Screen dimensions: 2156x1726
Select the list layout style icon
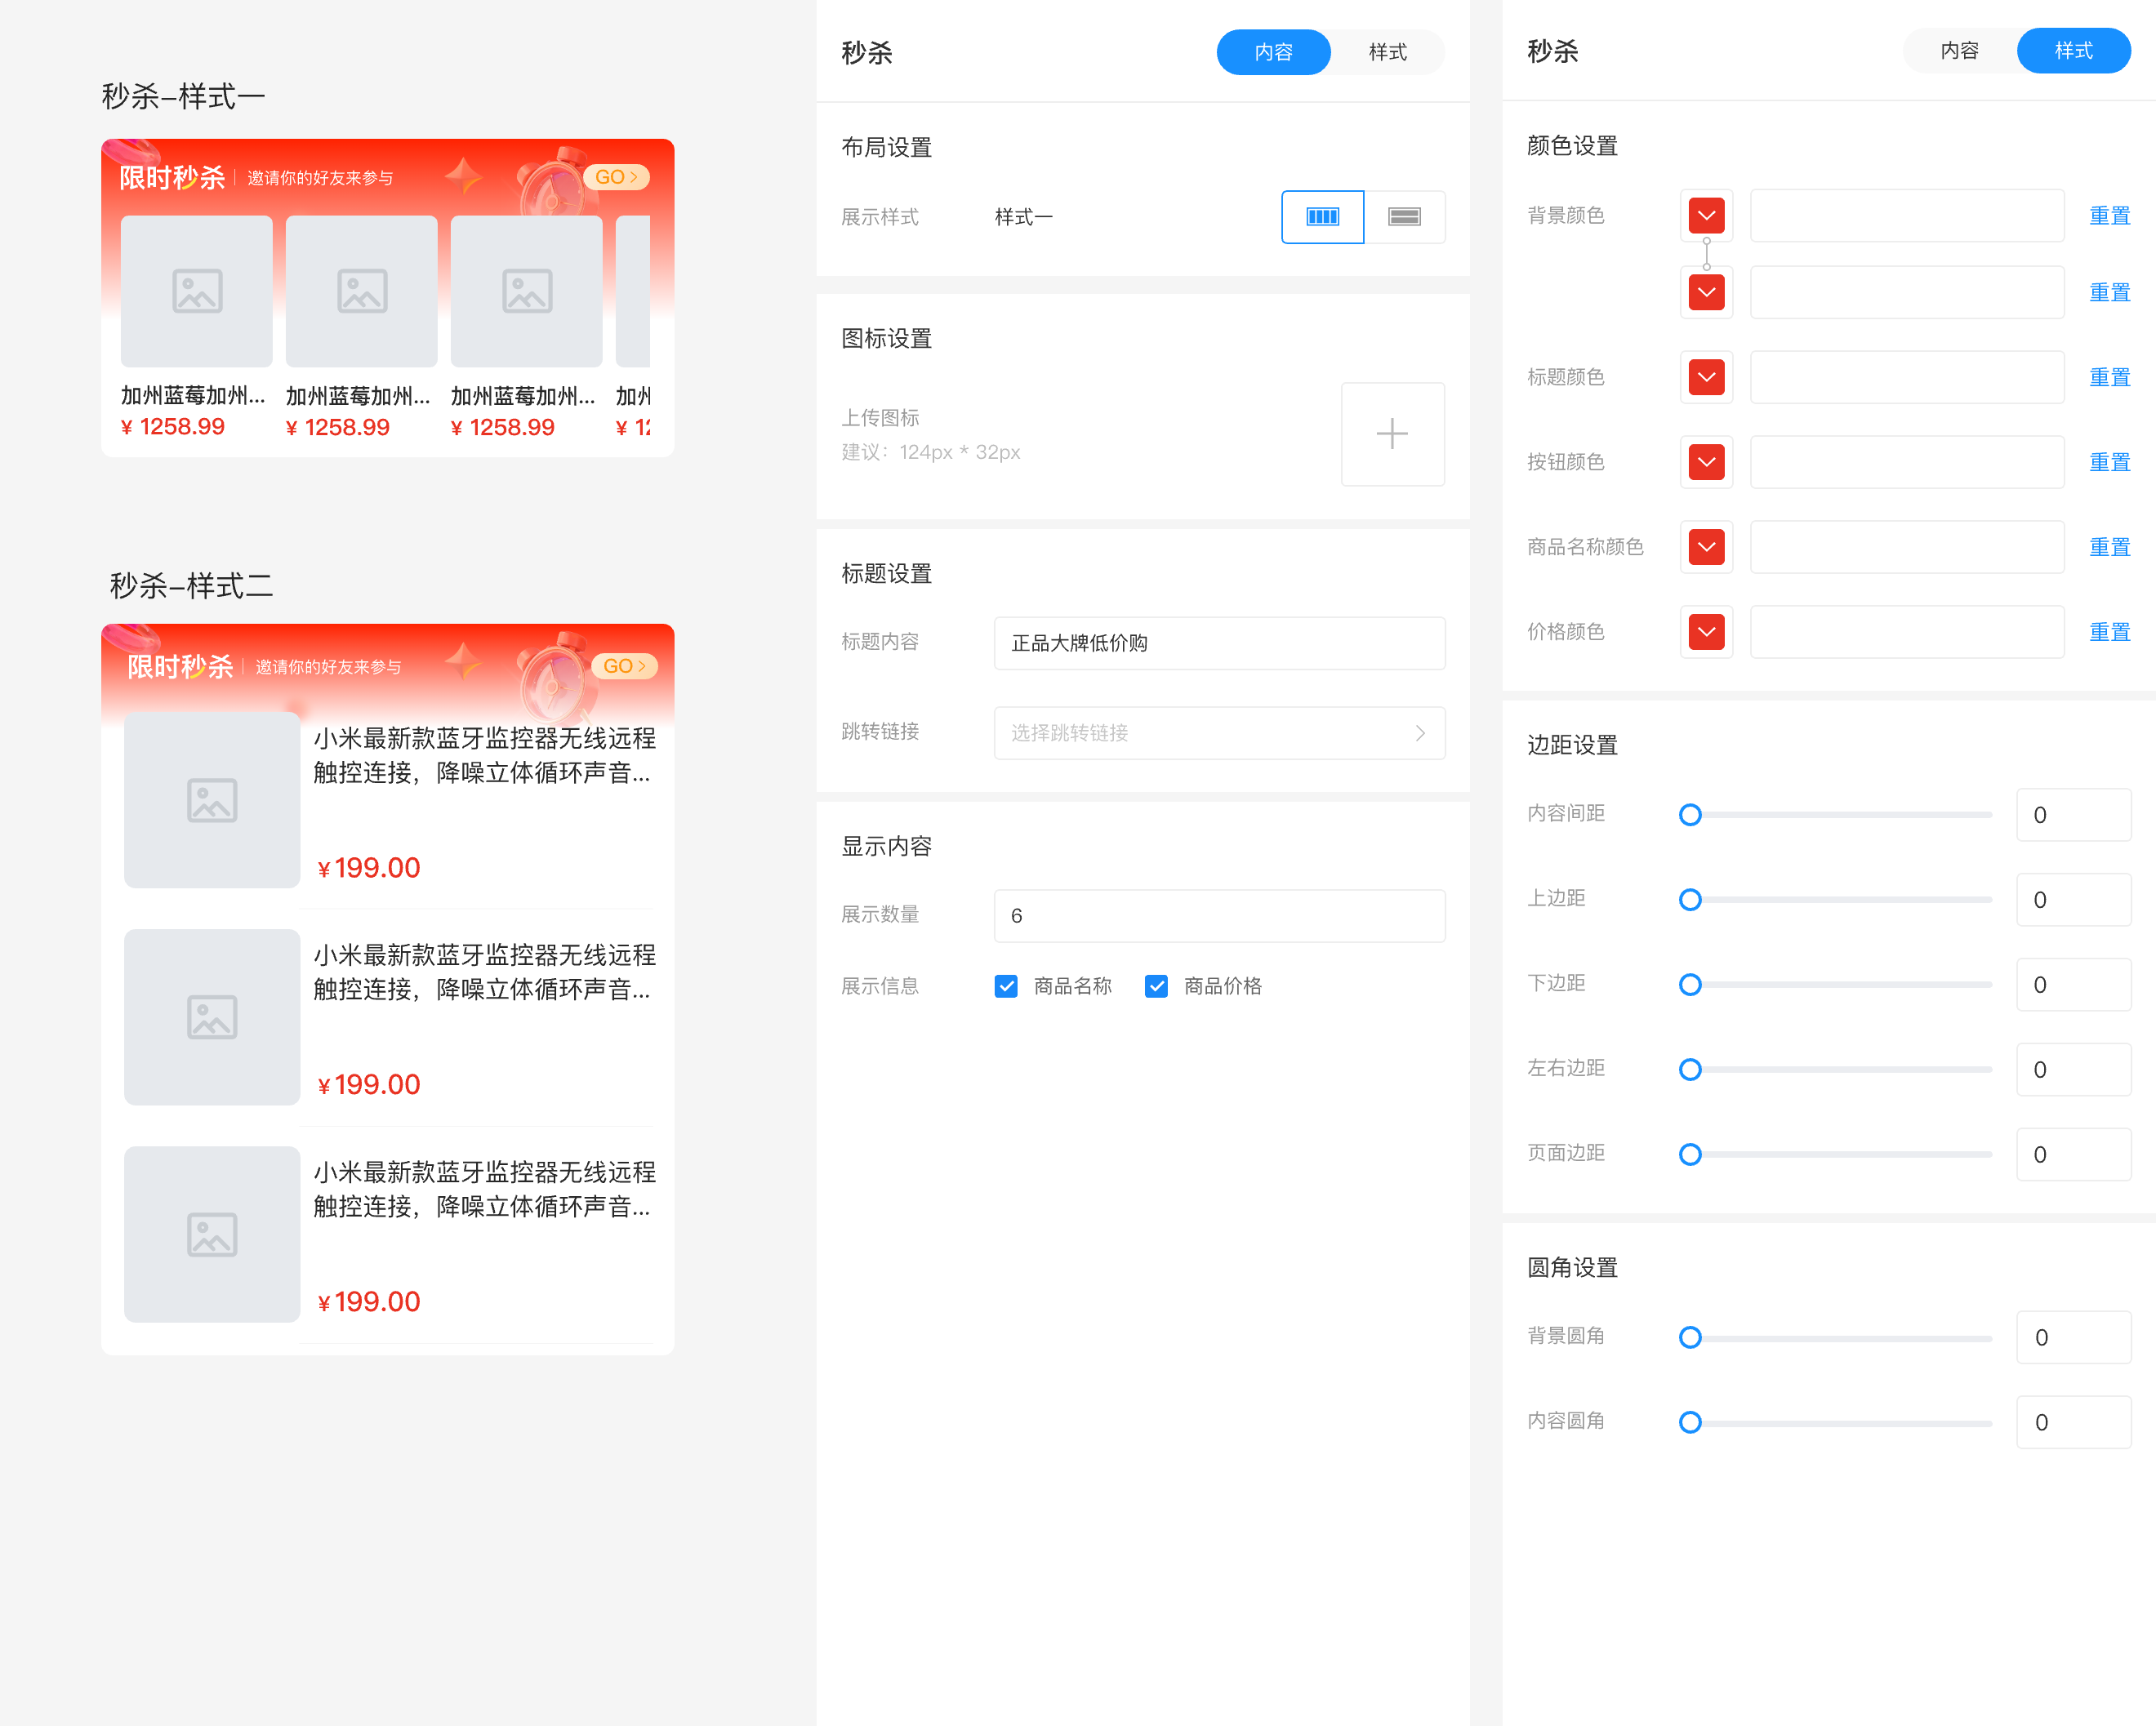pyautogui.click(x=1405, y=217)
